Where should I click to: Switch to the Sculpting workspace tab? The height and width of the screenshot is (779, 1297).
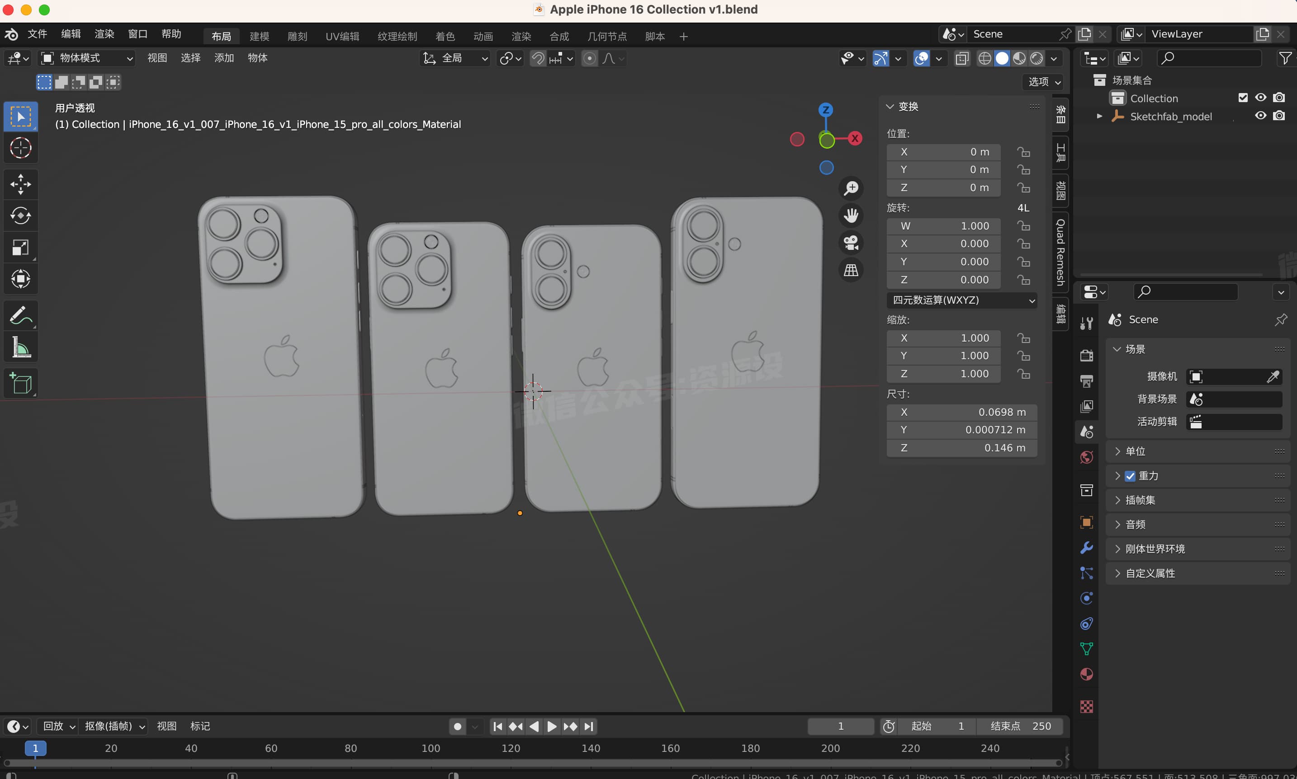pyautogui.click(x=297, y=36)
